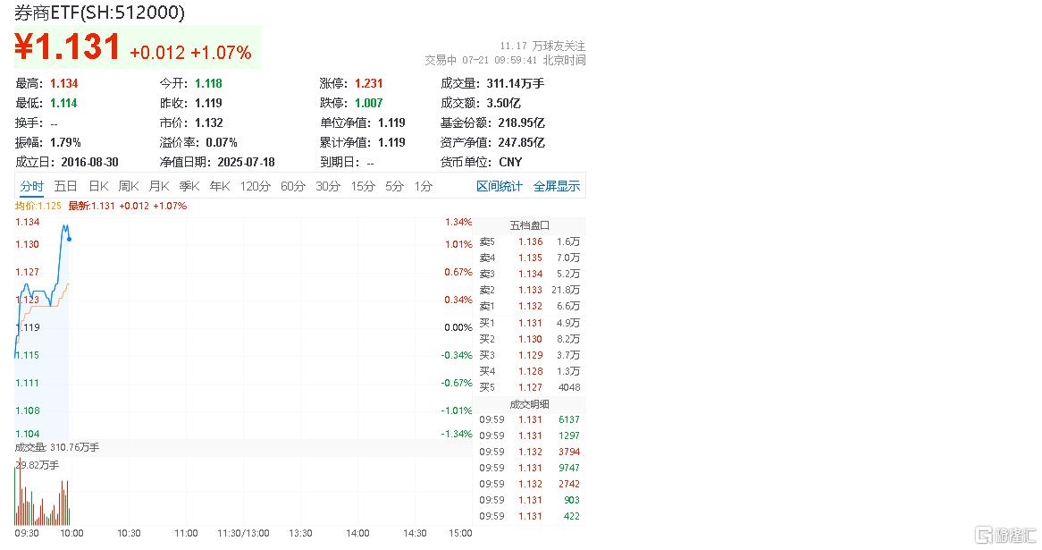1042x550 pixels.
Task: Select the 买1 row at 1.131
Action: point(530,323)
